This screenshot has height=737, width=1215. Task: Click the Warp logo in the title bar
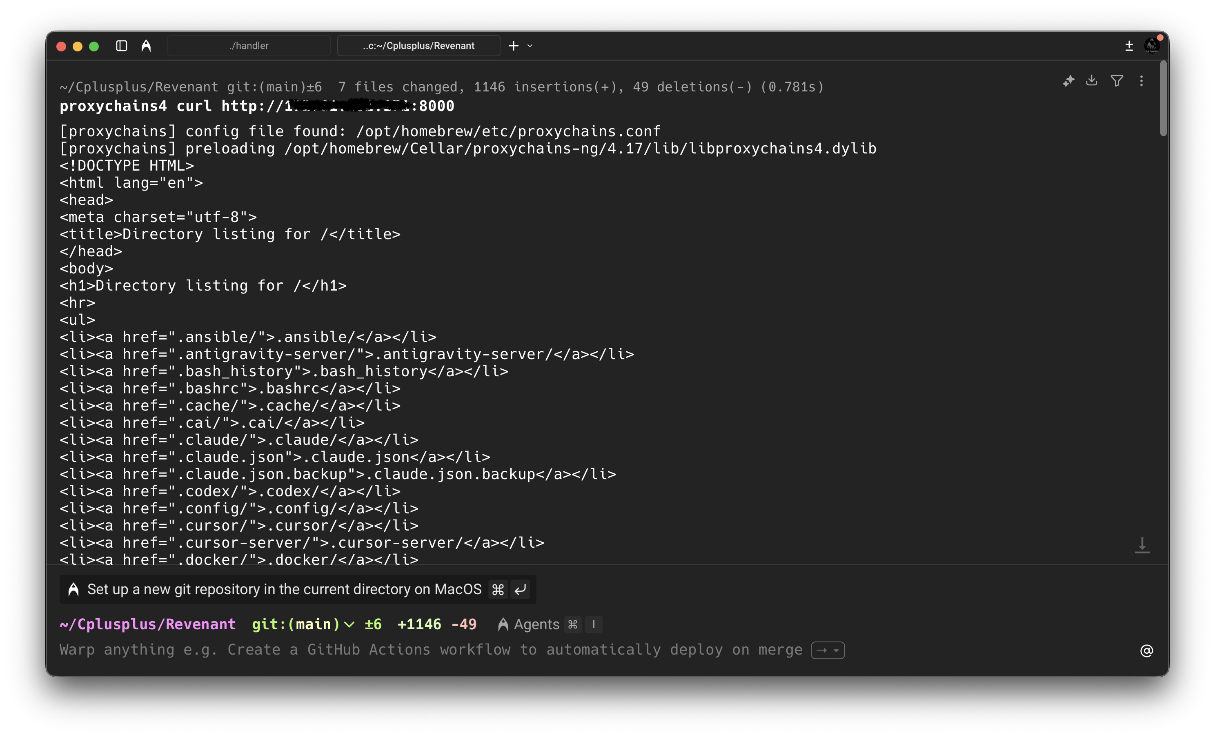coord(147,46)
